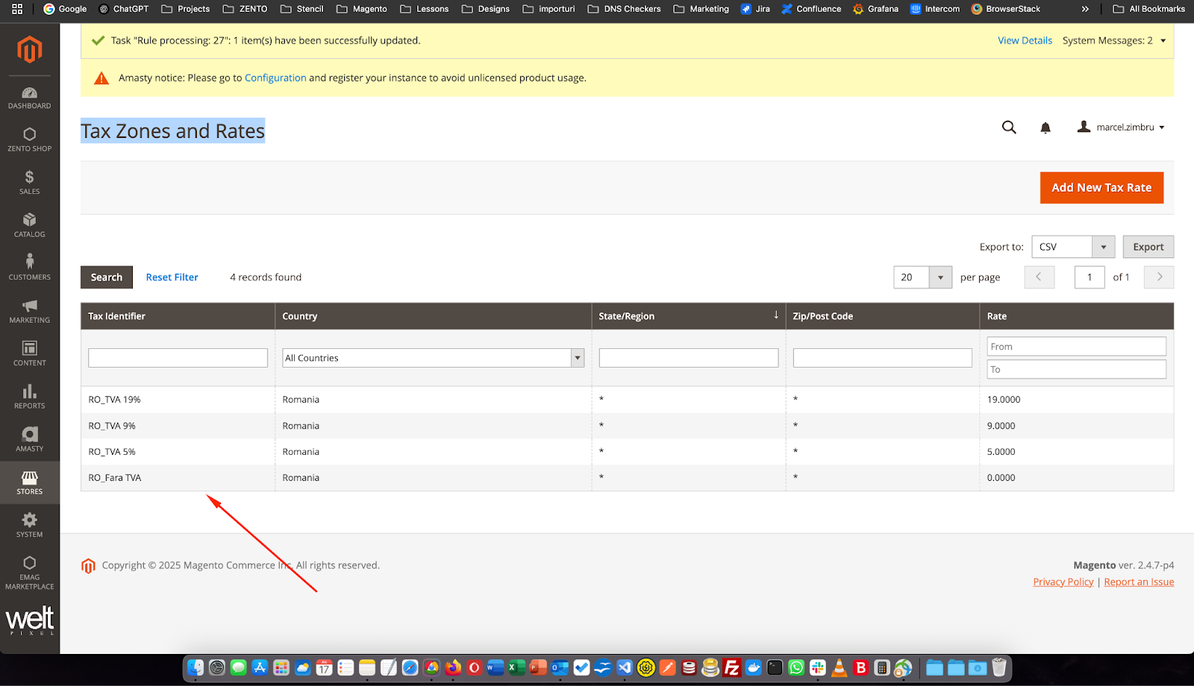Viewport: 1194px width, 686px height.
Task: Open the System menu in the sidebar
Action: (x=30, y=525)
